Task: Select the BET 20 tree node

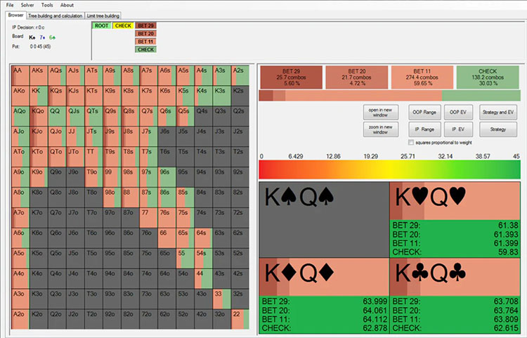Action: tap(145, 34)
